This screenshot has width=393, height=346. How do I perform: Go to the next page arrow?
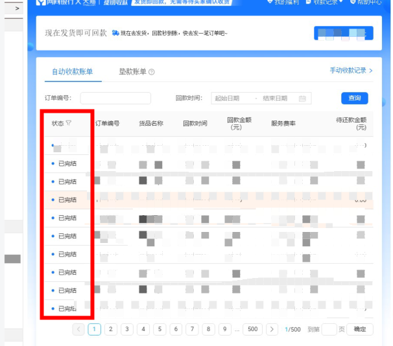272,329
